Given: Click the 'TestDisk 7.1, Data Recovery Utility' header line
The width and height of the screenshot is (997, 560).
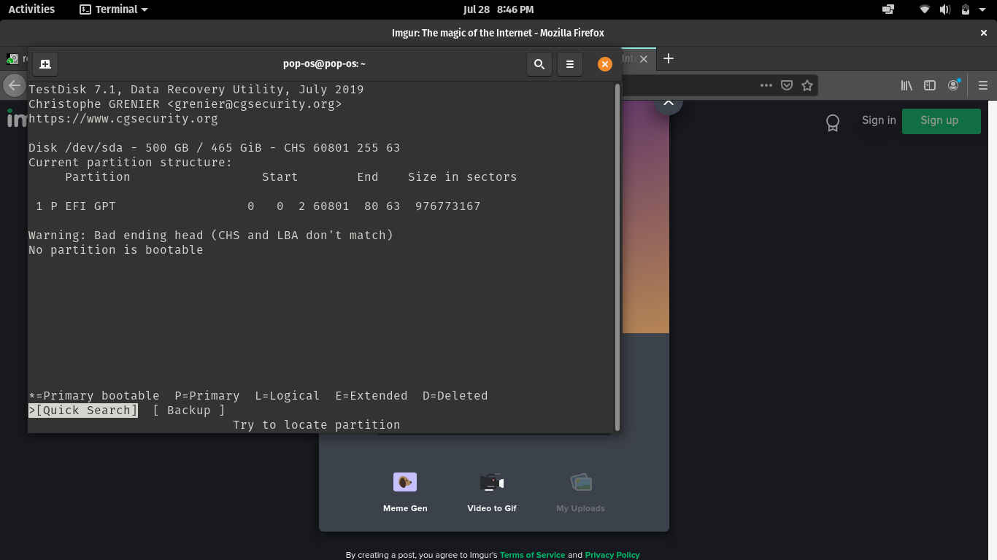Looking at the screenshot, I should tap(196, 90).
